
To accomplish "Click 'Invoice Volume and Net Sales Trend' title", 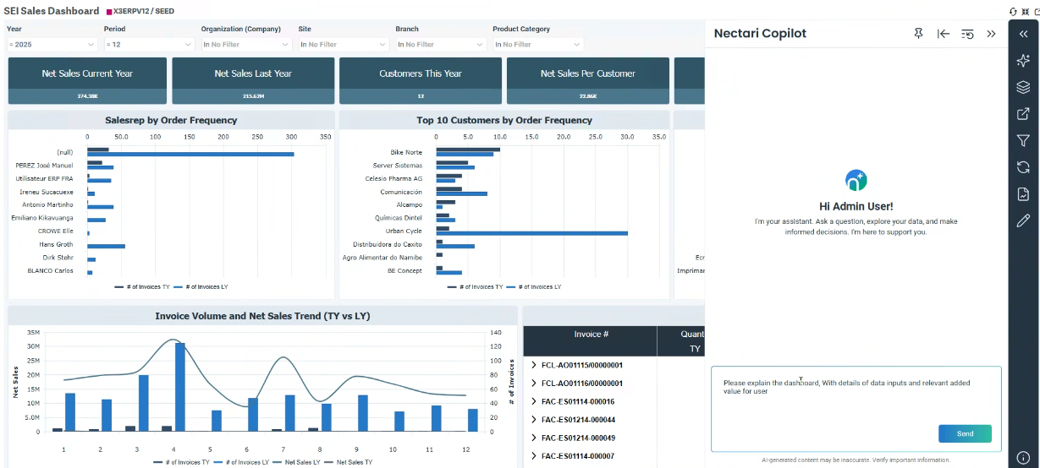I will click(x=262, y=316).
